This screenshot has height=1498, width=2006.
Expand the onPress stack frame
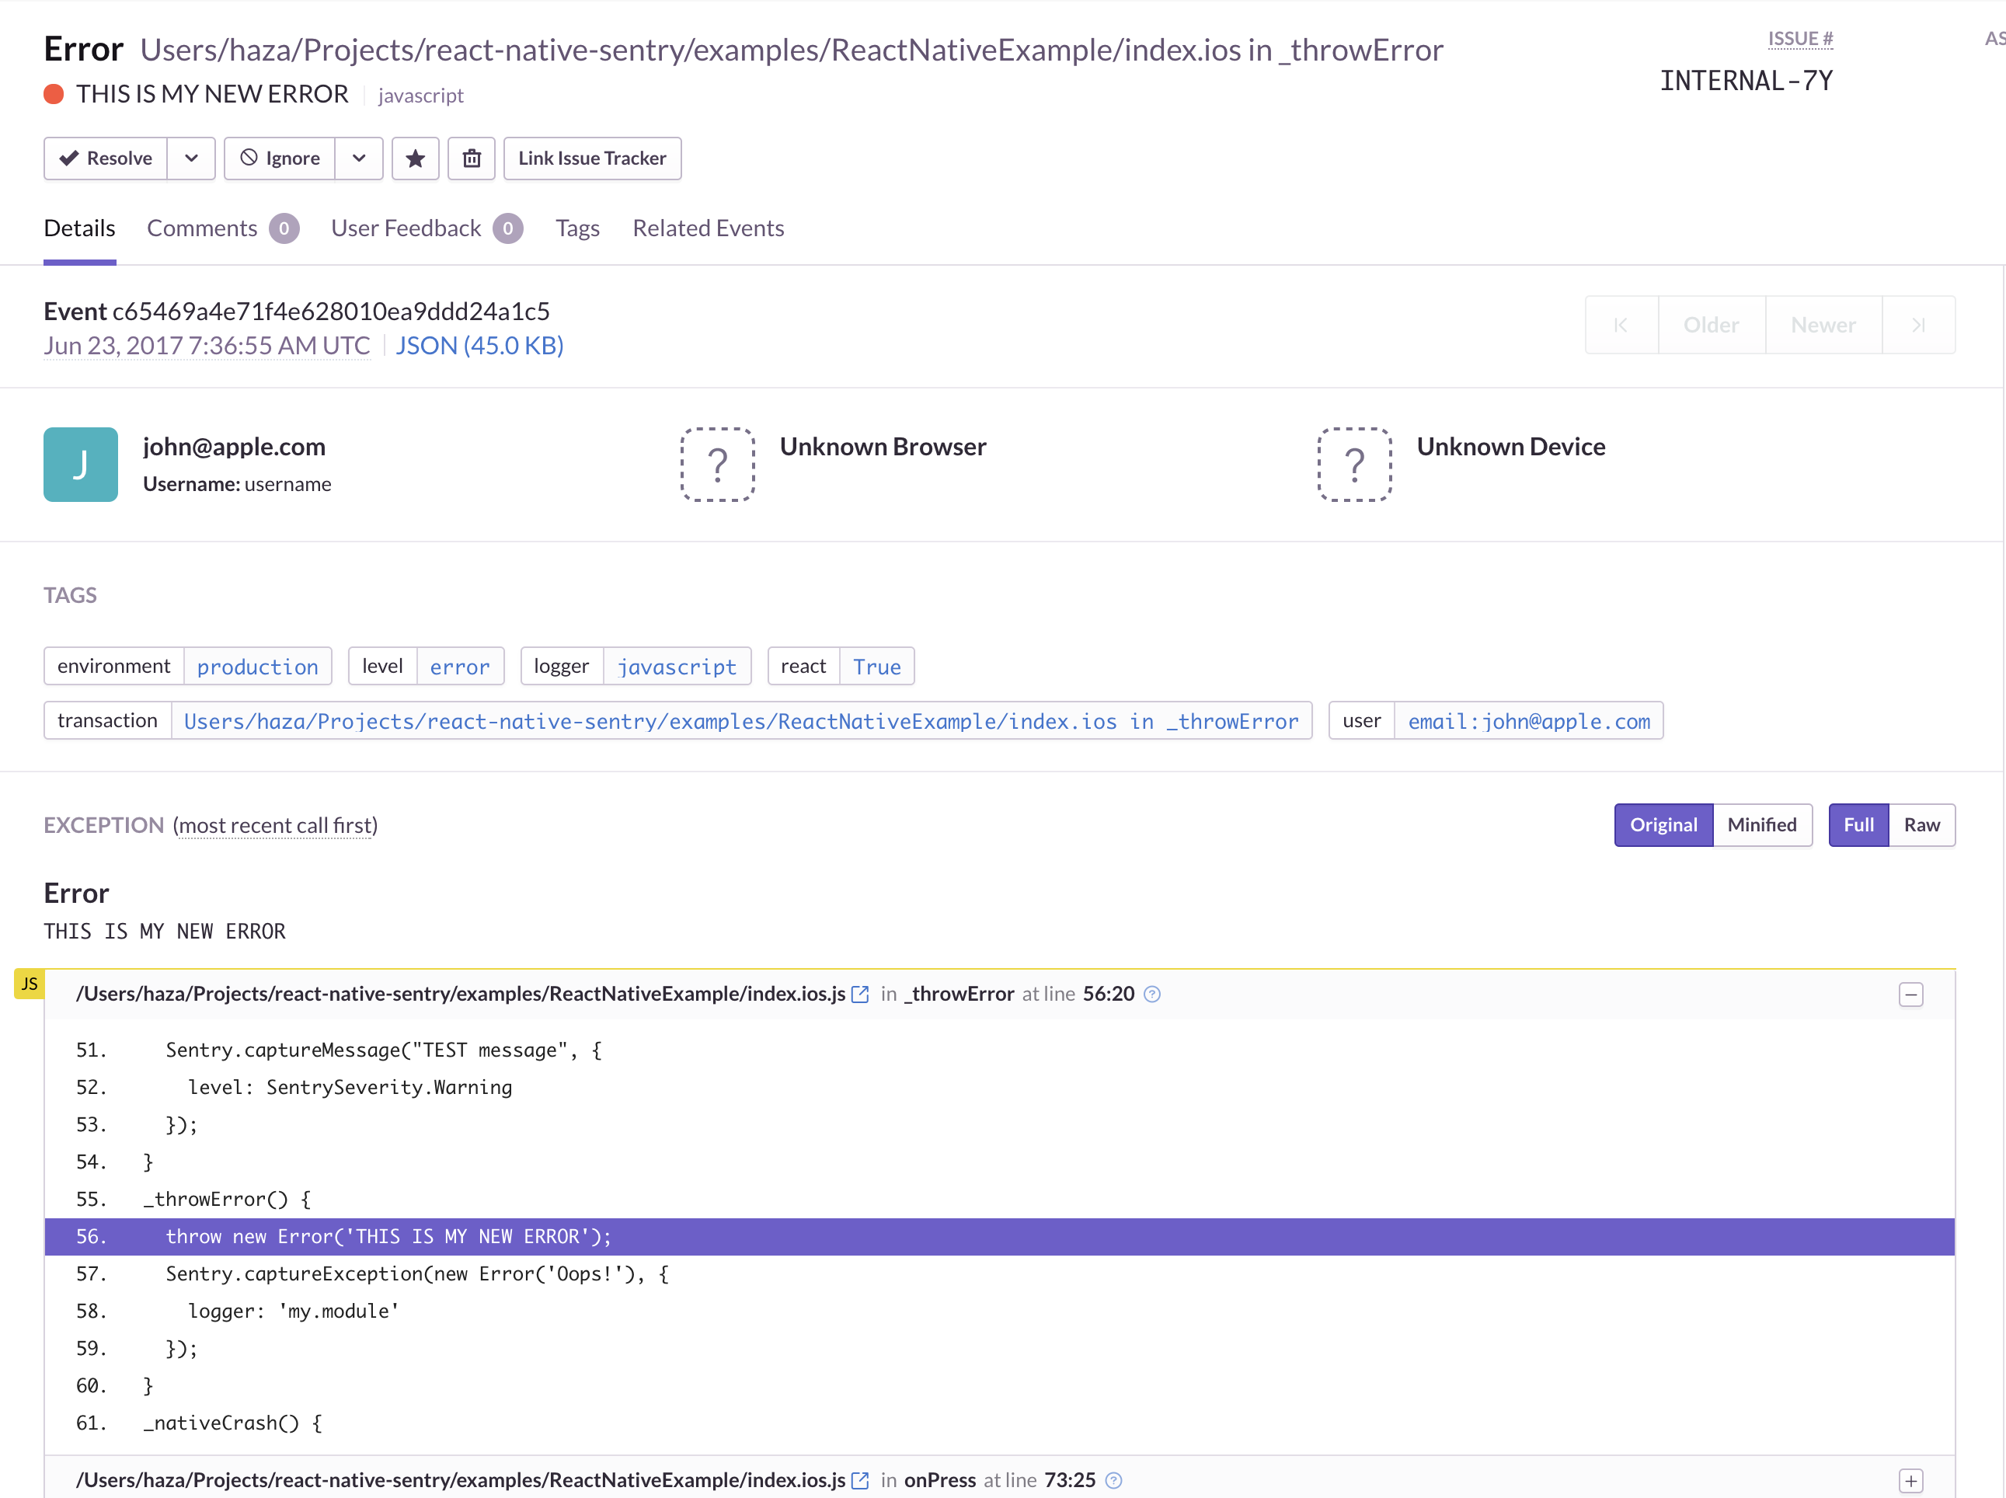pos(1910,1481)
